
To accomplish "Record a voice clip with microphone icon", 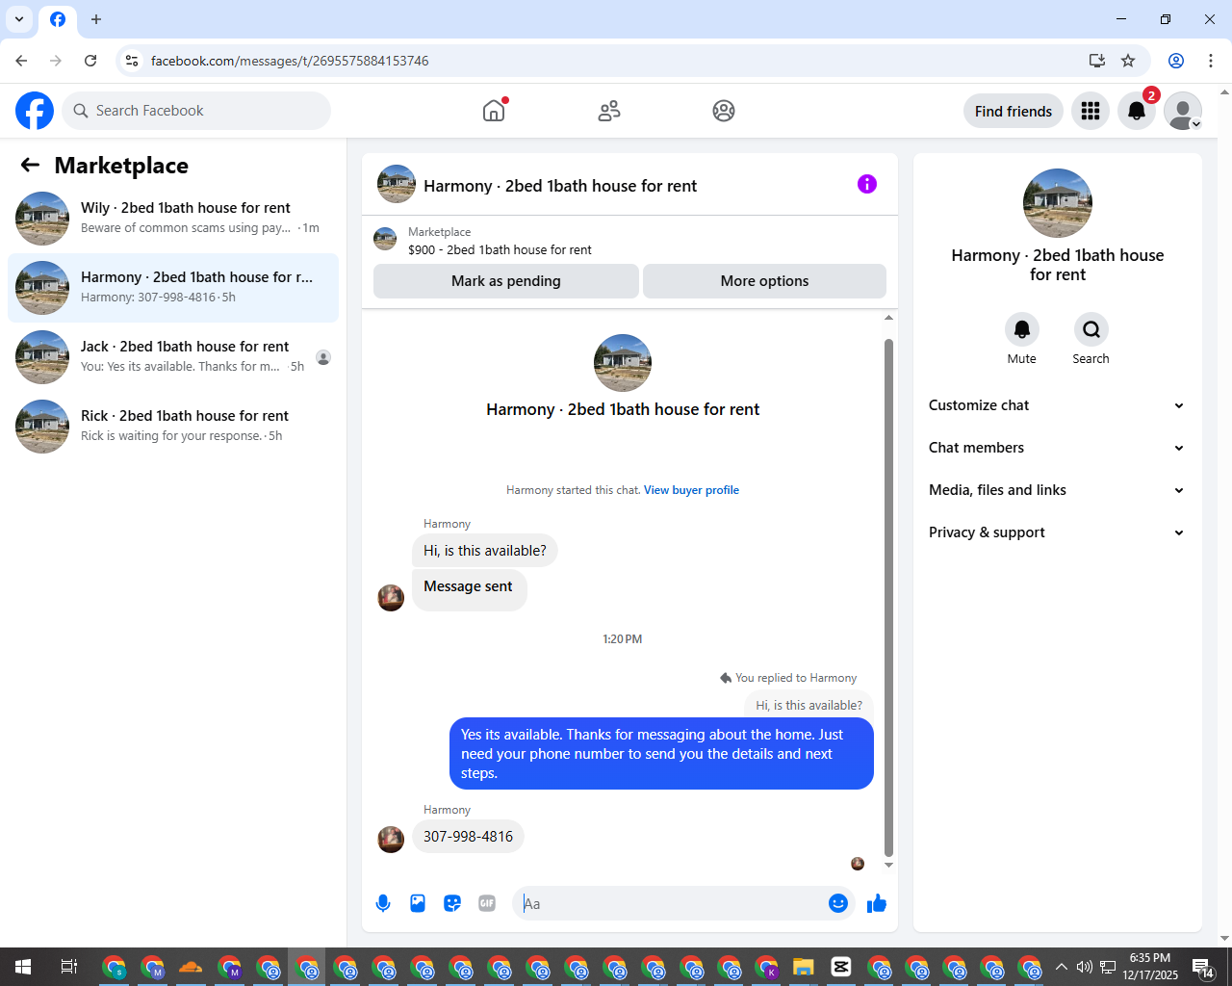I will click(383, 903).
